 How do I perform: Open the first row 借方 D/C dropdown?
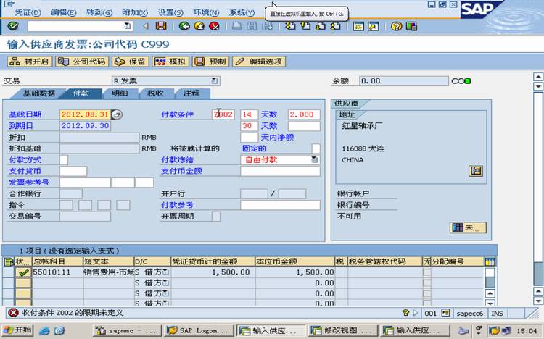pos(166,272)
